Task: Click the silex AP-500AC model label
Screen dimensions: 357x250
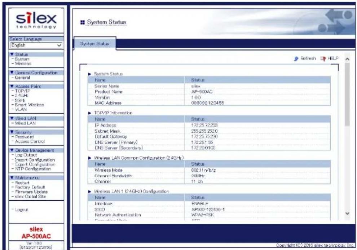Action: (x=36, y=233)
